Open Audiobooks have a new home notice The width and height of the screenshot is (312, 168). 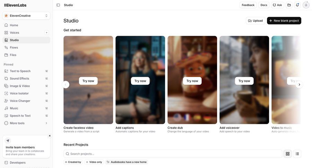tap(127, 162)
